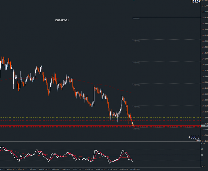Click the 124.550 price axis label
The height and width of the screenshot is (171, 208).
[205, 129]
